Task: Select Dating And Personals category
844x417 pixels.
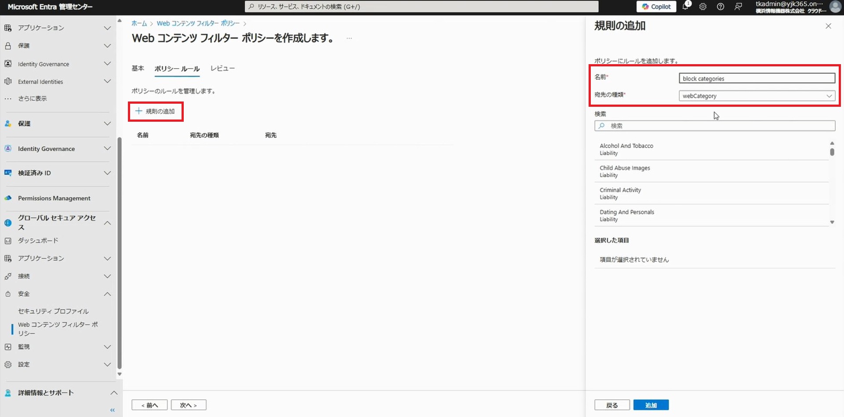Action: 711,215
